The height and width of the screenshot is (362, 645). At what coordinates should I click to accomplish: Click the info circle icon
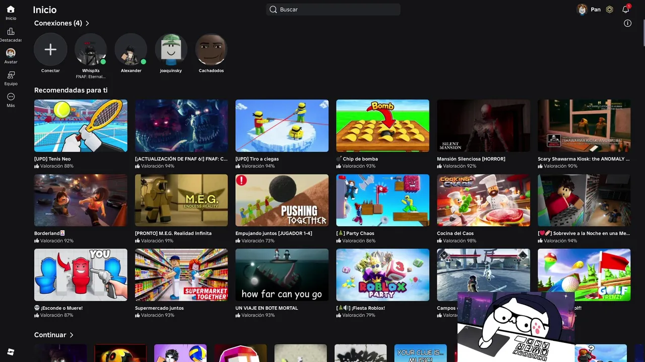coord(627,23)
